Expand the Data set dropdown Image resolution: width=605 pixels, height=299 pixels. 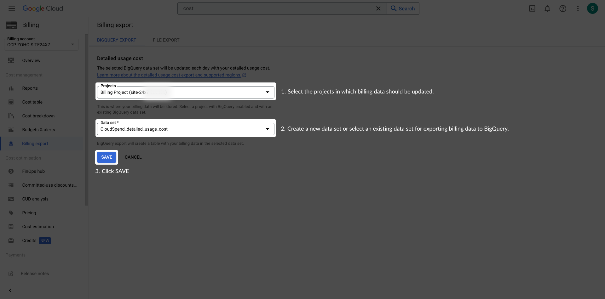[x=186, y=129]
